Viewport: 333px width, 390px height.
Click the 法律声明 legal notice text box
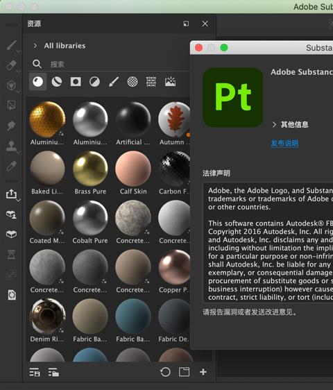(x=268, y=242)
